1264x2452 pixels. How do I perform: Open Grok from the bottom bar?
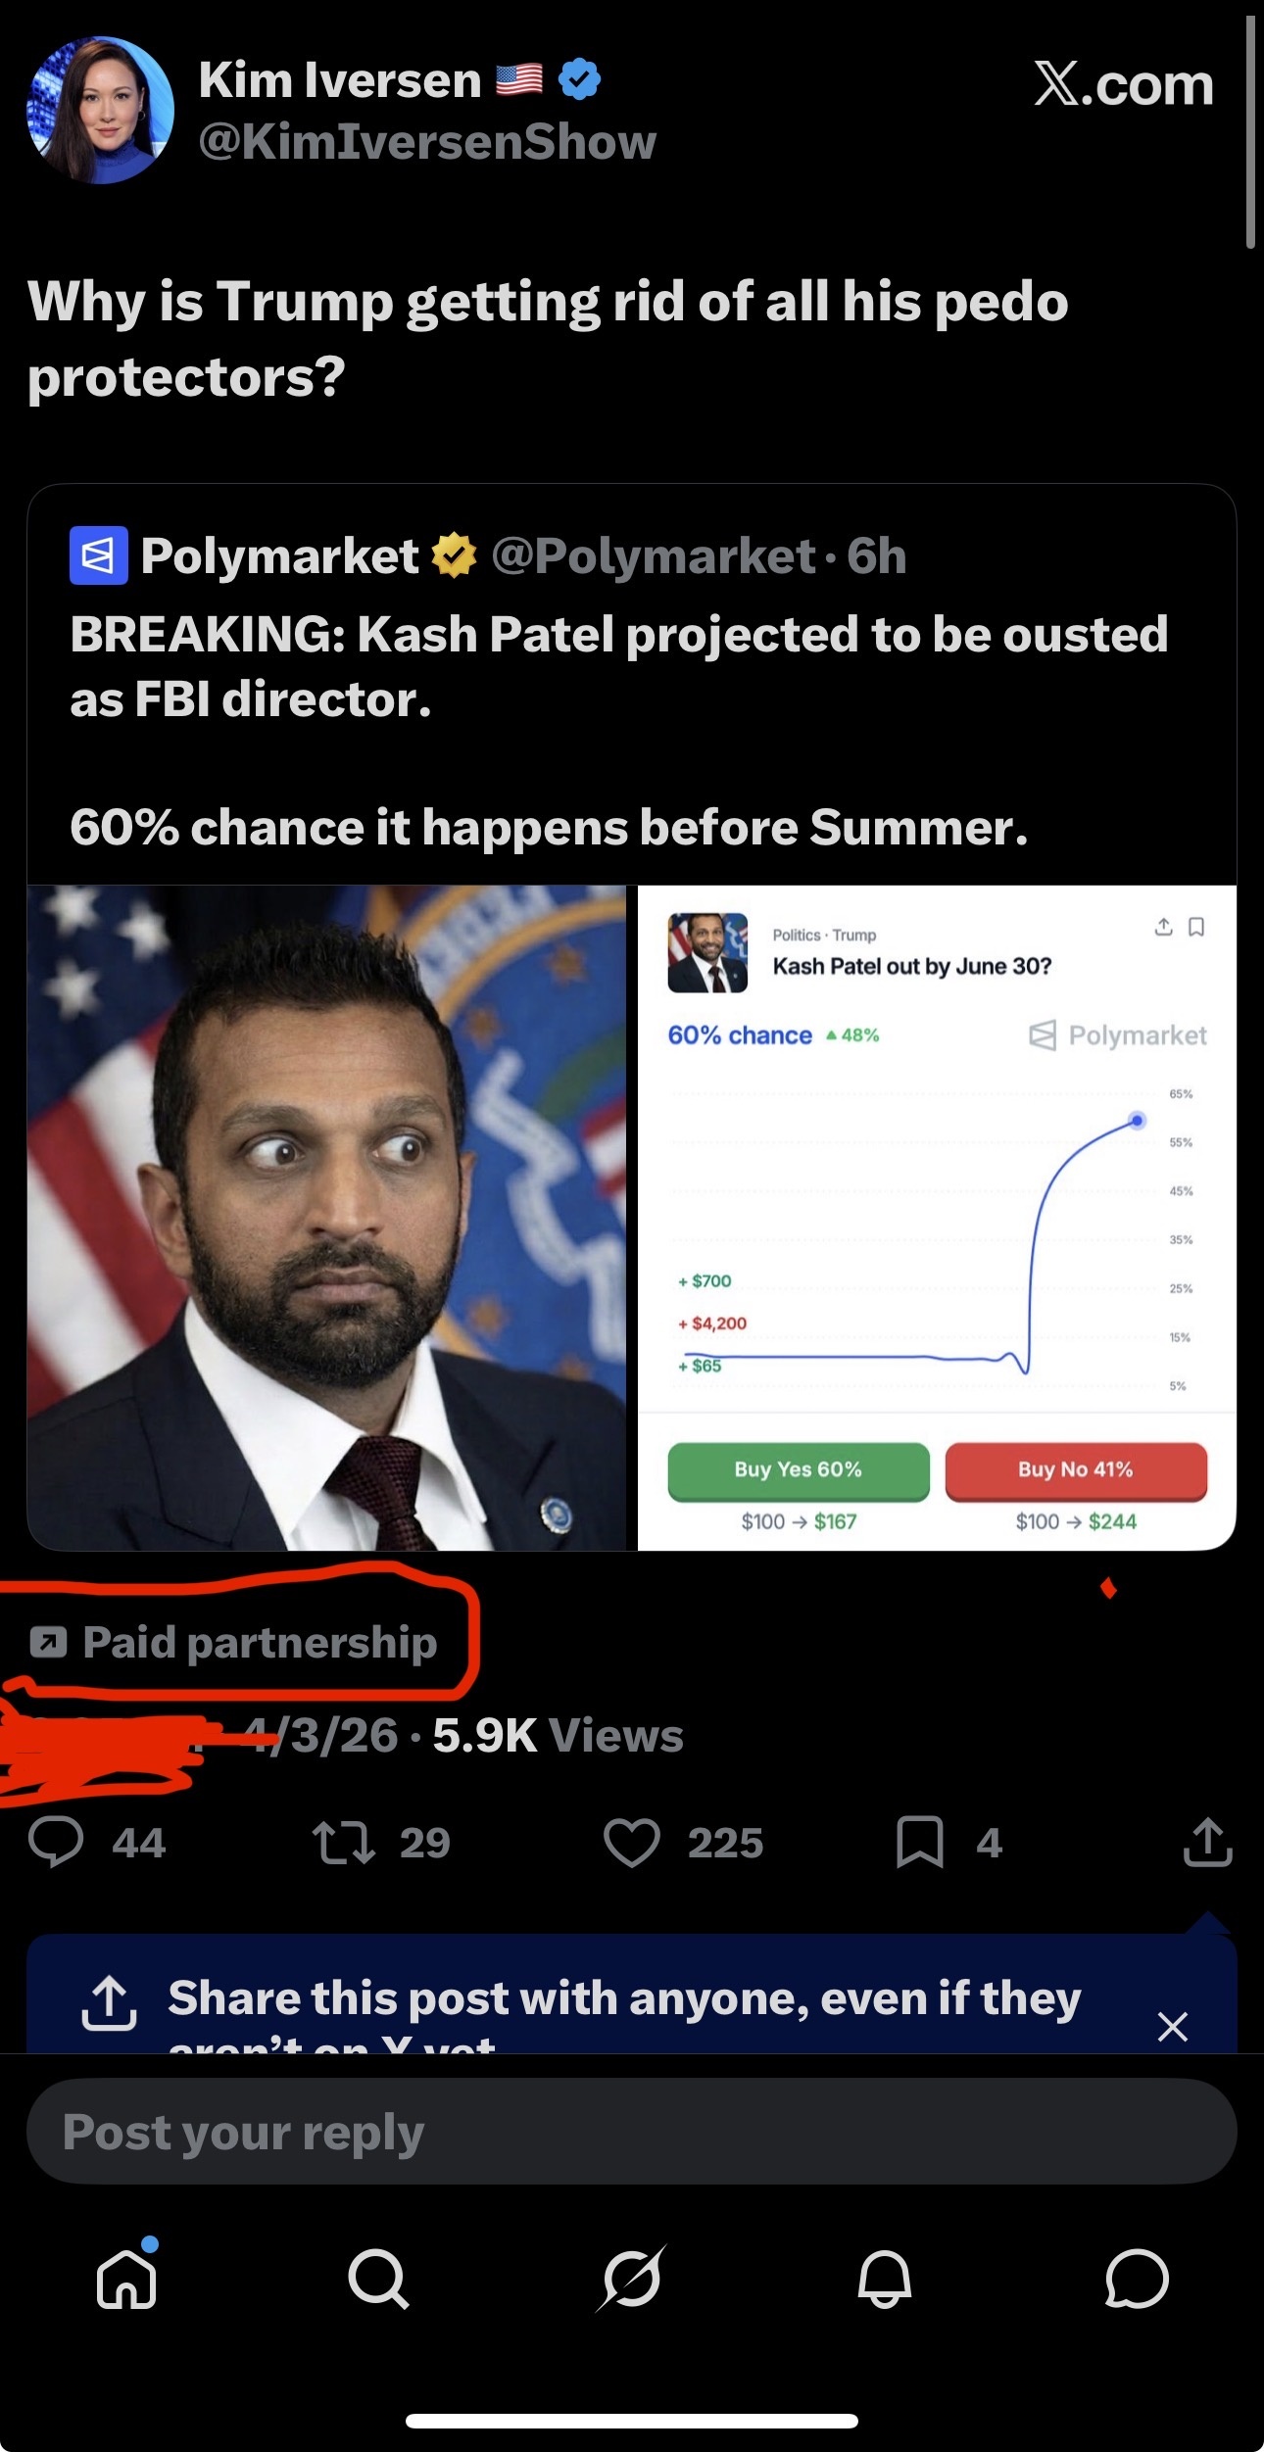631,2279
